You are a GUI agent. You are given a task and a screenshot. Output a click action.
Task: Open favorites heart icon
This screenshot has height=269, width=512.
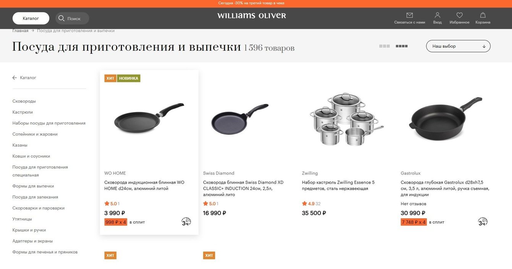click(460, 15)
